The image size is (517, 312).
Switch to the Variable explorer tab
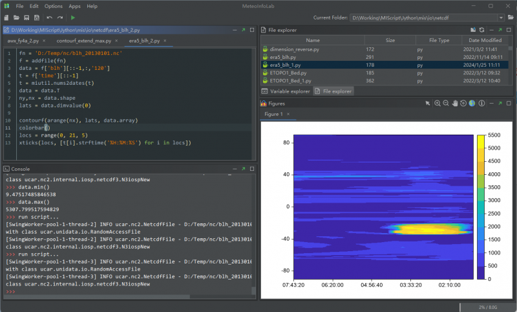coord(286,91)
